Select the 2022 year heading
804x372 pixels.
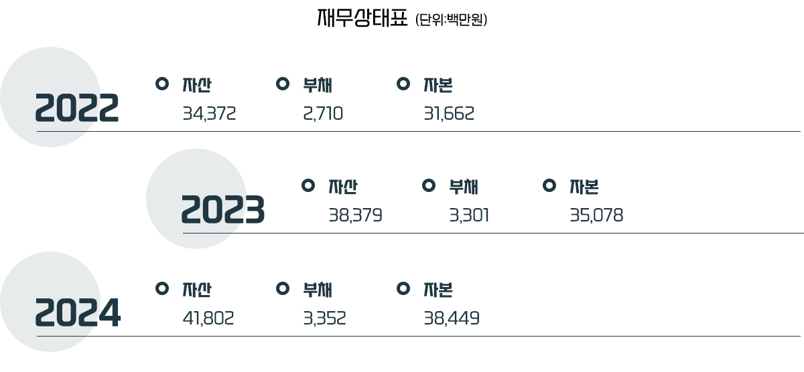click(x=77, y=108)
